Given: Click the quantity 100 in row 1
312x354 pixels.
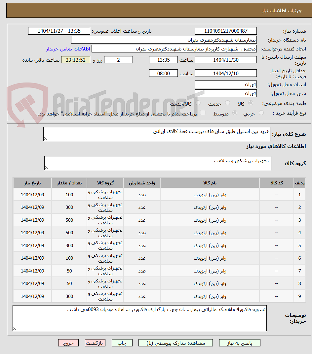Looking at the screenshot, I should tap(69, 195).
